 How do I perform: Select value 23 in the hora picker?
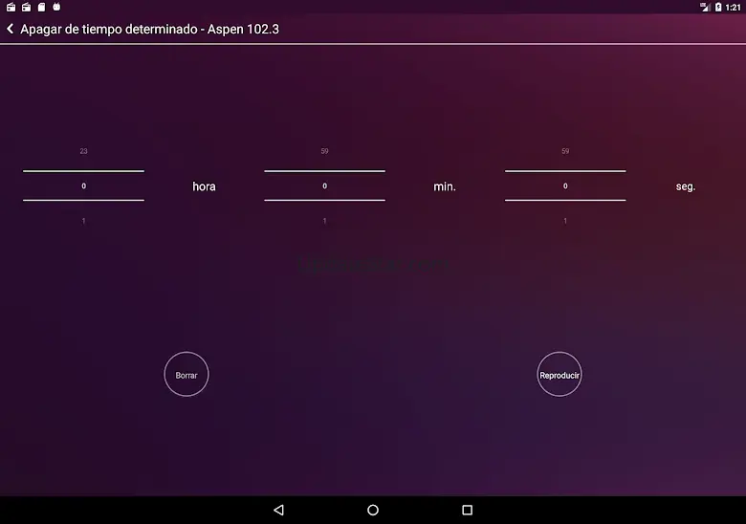pyautogui.click(x=84, y=151)
